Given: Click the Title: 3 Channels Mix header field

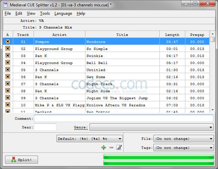Looking at the screenshot, I should click(x=109, y=27).
